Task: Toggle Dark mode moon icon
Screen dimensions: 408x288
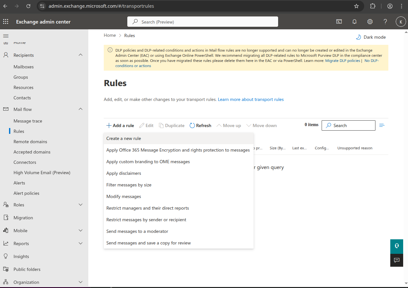Action: tap(358, 37)
